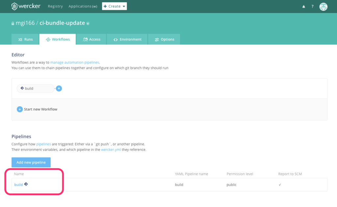Viewport: 337px width, 207px height.
Task: Add pipeline after build with plus icon
Action: point(59,88)
